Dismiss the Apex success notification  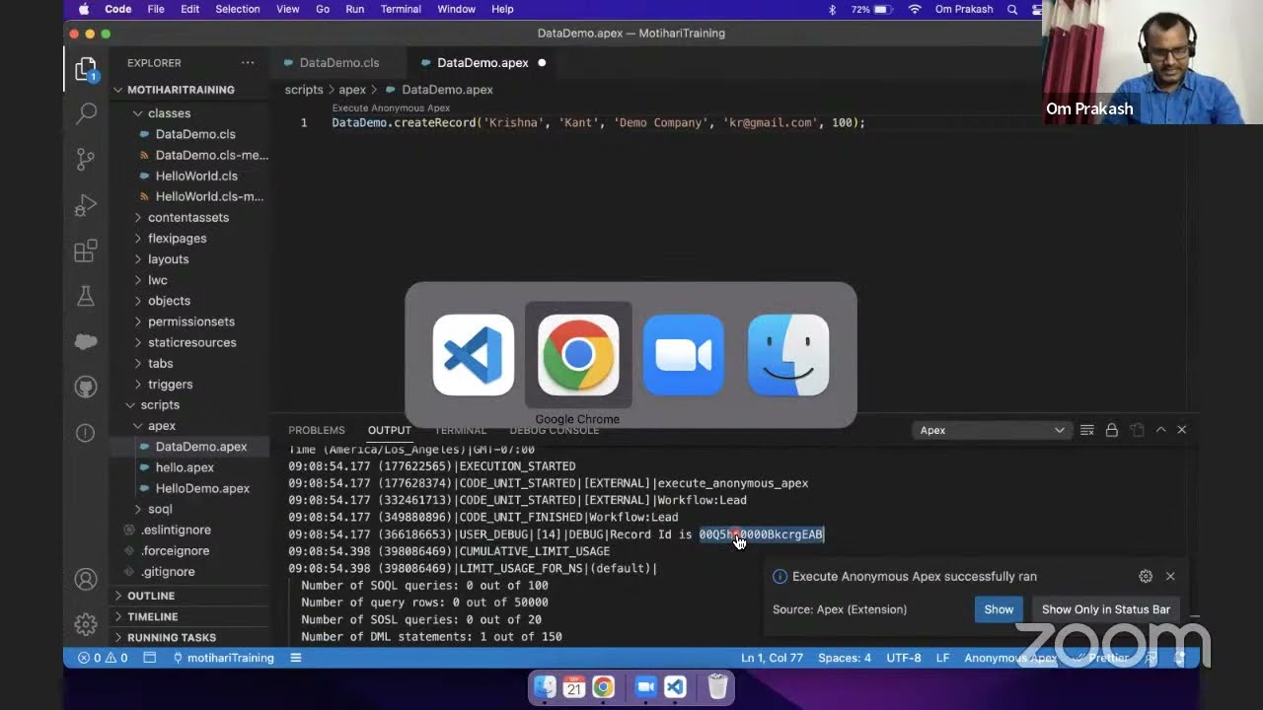pos(1170,577)
